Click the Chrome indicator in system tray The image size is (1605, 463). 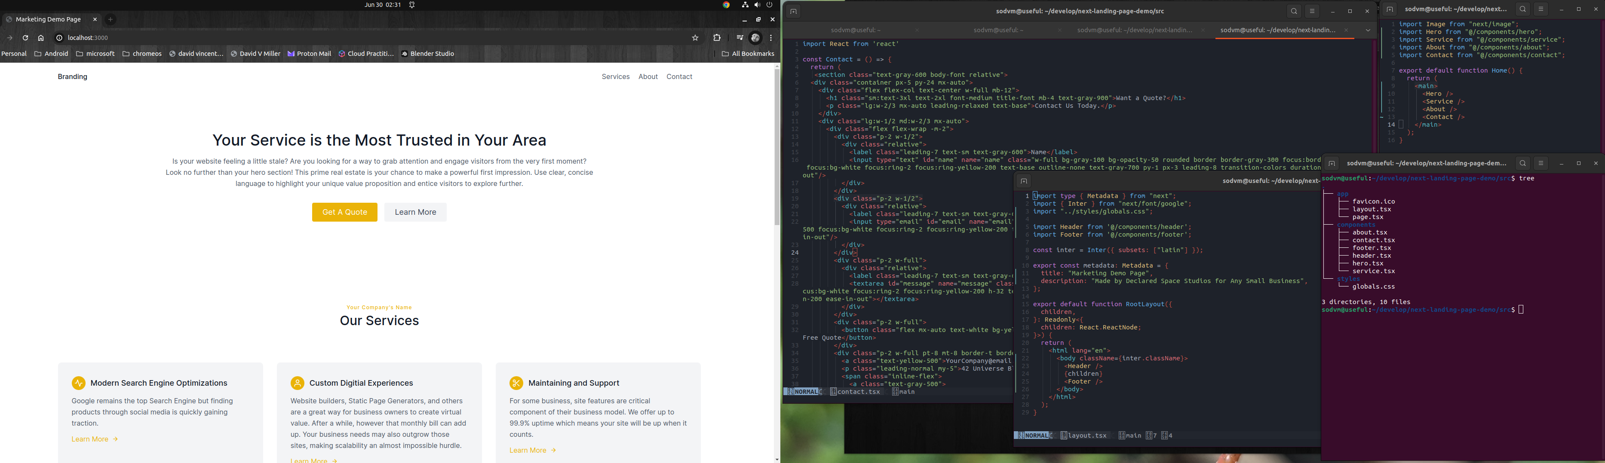(726, 5)
